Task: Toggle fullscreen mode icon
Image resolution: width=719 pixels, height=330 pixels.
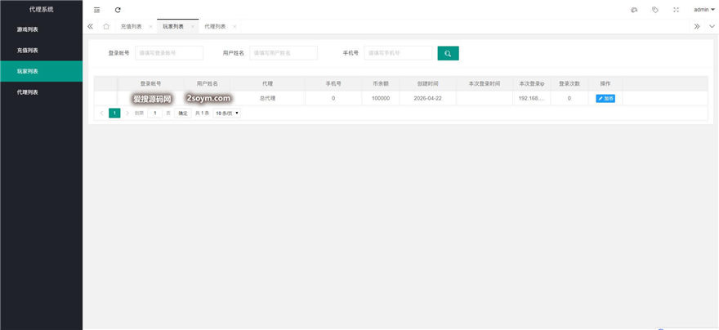Action: pyautogui.click(x=676, y=10)
